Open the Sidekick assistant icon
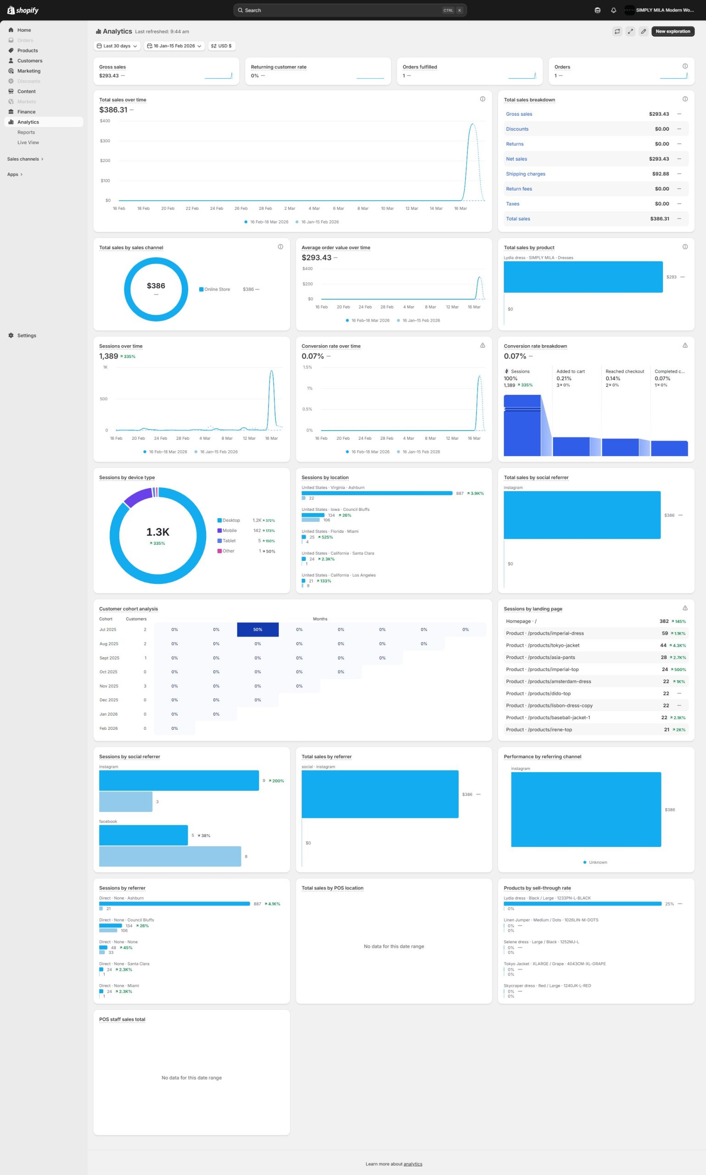Screen dimensions: 706x1175 click(x=598, y=11)
